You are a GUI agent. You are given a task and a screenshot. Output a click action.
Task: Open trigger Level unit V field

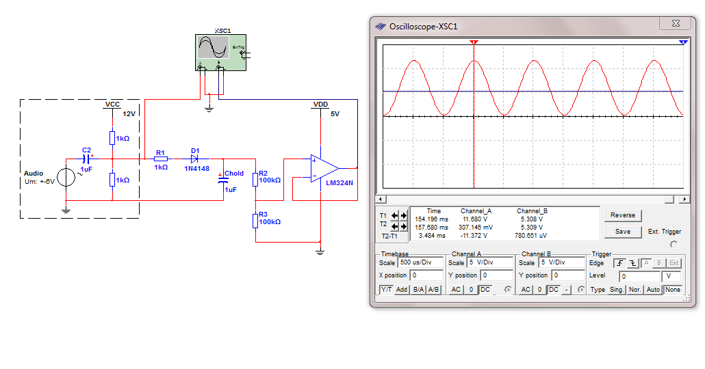pyautogui.click(x=672, y=276)
